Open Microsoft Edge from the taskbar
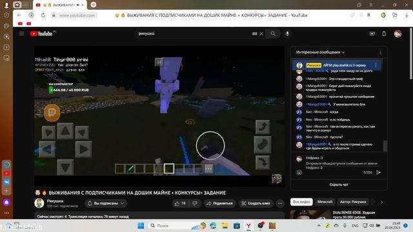Screen dimensions: 413x232 (x=213, y=226)
